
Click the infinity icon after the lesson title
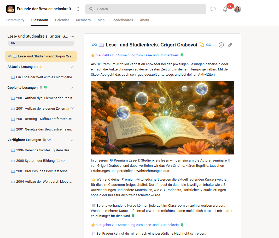click(209, 45)
